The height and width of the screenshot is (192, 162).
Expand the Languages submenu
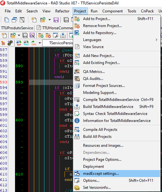117,40
